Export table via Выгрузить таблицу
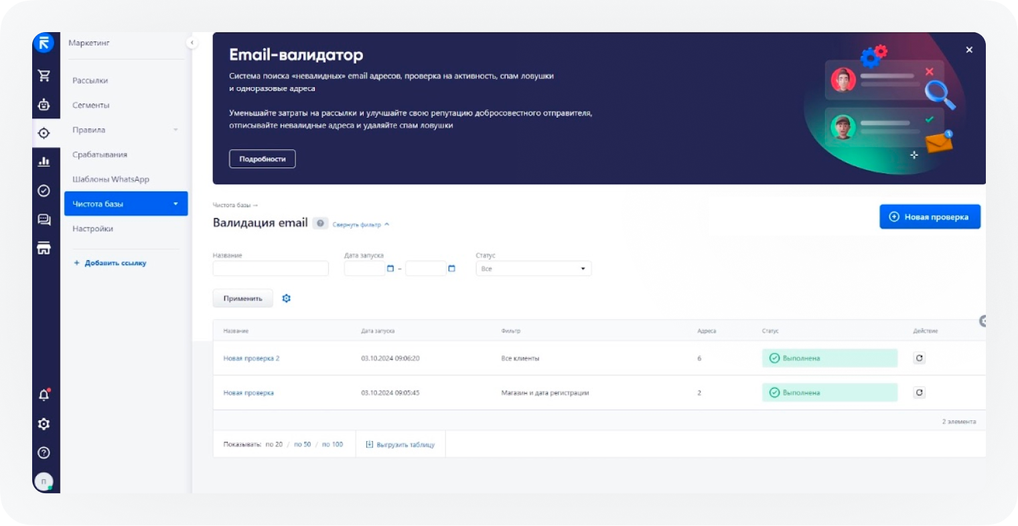1018x526 pixels. pos(401,444)
